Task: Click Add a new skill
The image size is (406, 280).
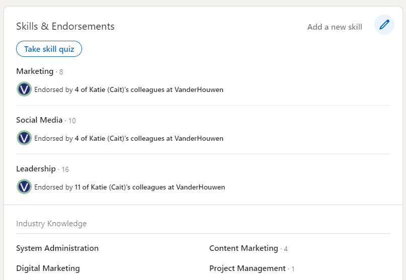Action: click(335, 27)
